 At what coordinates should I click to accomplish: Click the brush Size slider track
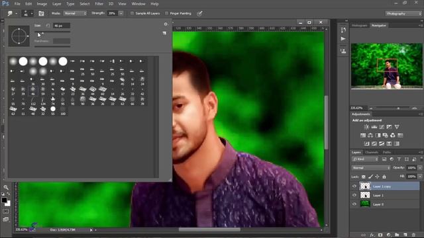tap(52, 32)
